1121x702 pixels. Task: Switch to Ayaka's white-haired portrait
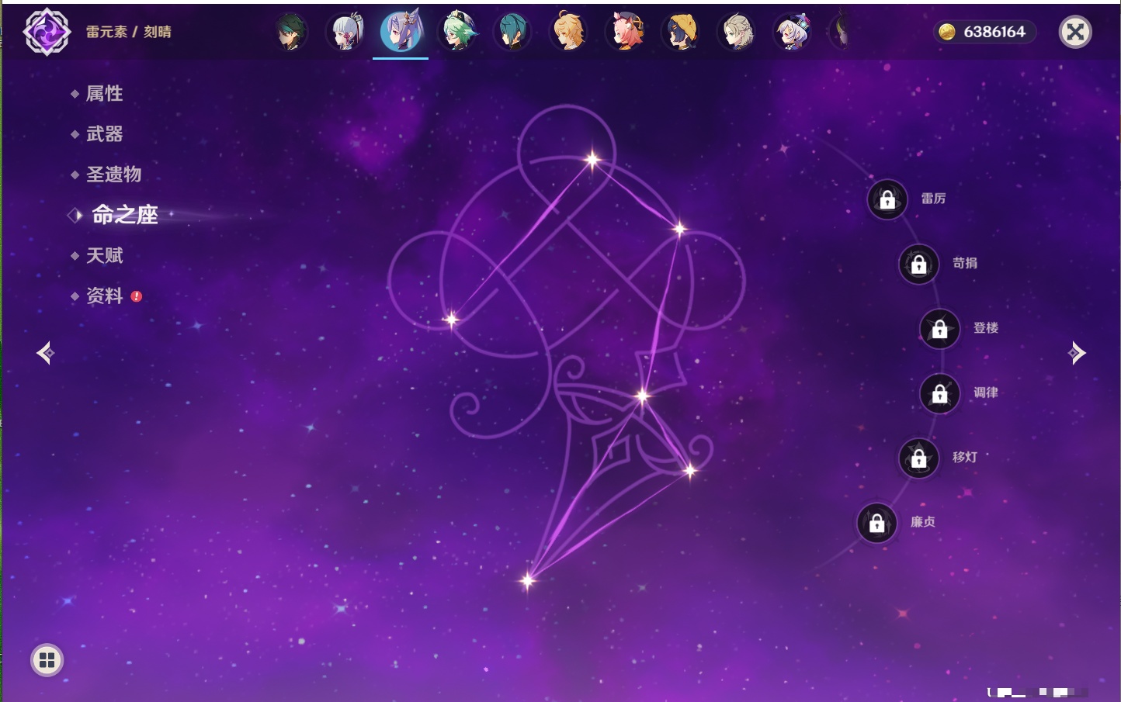click(346, 33)
